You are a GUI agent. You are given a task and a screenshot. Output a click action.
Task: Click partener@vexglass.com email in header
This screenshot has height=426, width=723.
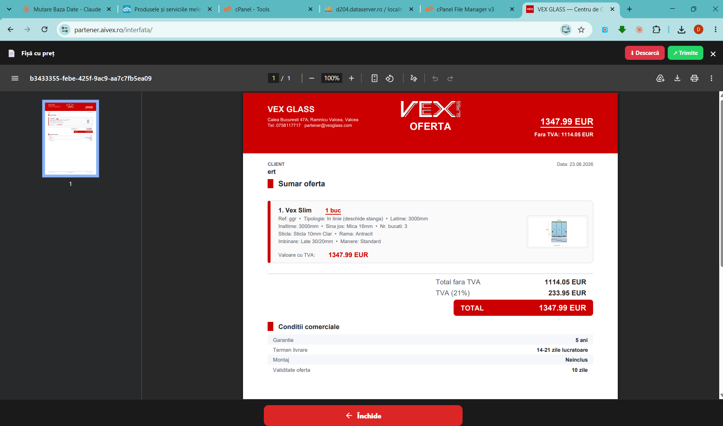pos(328,125)
